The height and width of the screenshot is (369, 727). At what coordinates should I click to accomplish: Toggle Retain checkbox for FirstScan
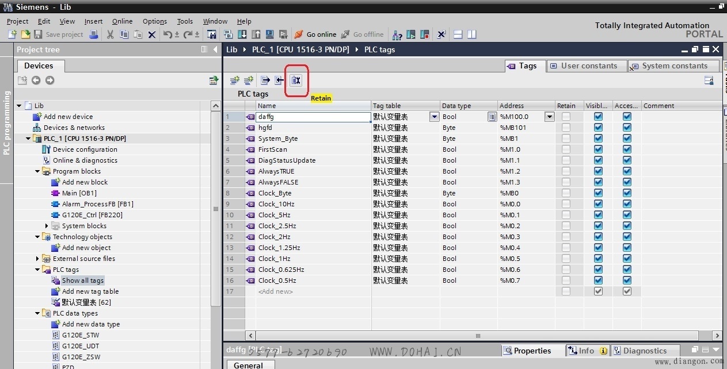coord(566,149)
